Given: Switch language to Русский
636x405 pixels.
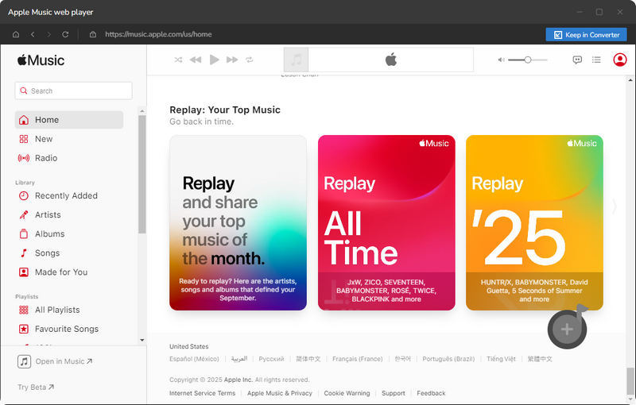Looking at the screenshot, I should pyautogui.click(x=271, y=359).
